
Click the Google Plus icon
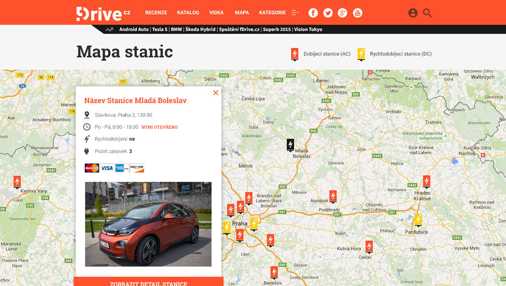point(343,13)
